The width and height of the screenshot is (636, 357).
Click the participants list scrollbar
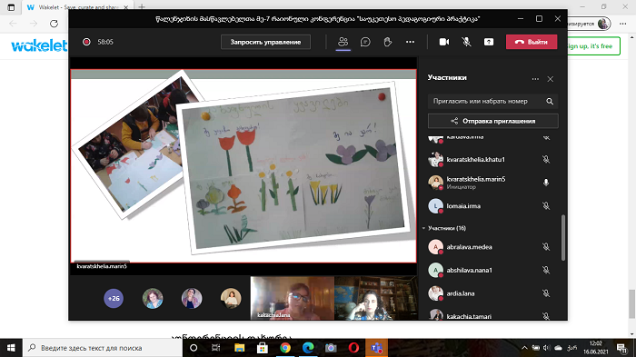point(563,238)
